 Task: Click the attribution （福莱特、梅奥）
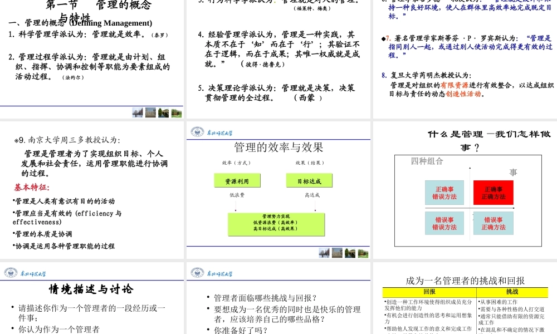[312, 8]
